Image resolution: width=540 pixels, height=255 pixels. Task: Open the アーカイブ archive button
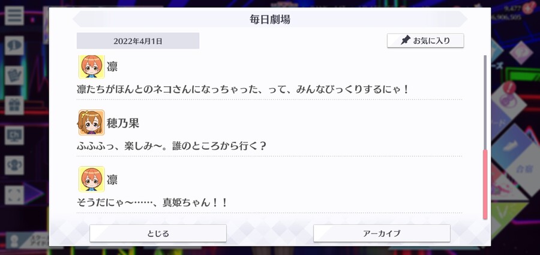[x=382, y=233]
